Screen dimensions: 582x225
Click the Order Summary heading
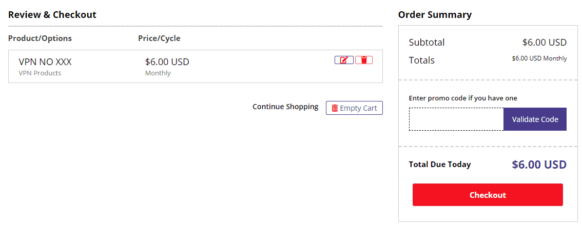[435, 15]
